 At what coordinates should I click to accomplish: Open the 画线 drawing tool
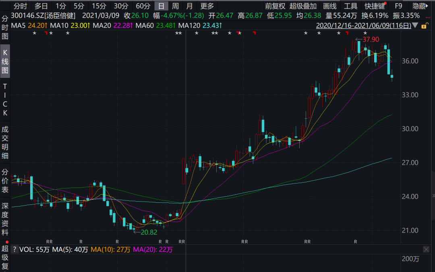coord(330,6)
